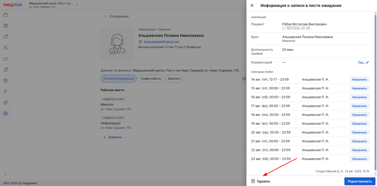Viewport: 377px width, 186px height.
Task: Open the box inventory icon in sidebar
Action: (x=5, y=81)
